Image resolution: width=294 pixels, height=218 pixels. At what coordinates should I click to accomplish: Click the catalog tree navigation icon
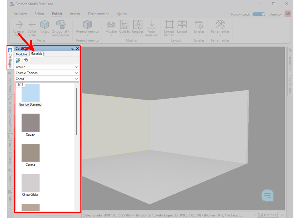[x=18, y=61]
